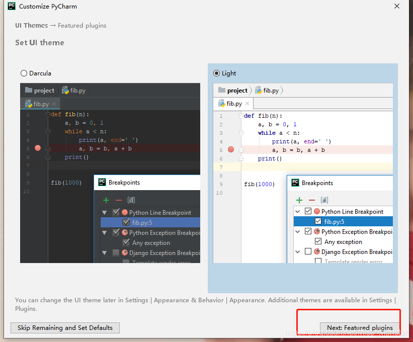Viewport: 413px width, 342px height.
Task: Select fib.py editor tab in Light preview
Action: tap(233, 104)
